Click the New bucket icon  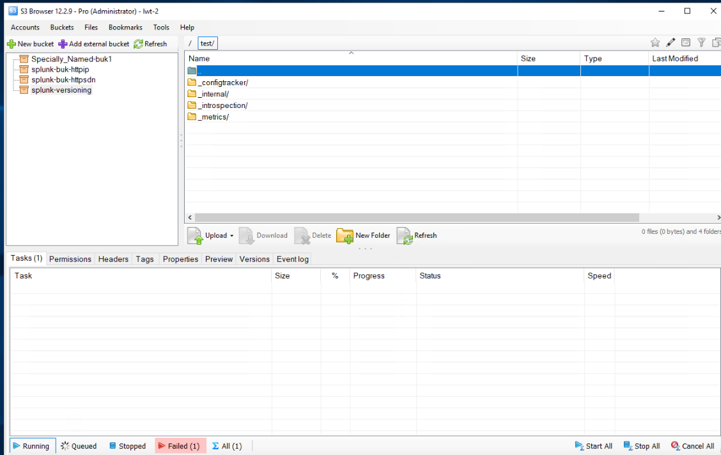tap(11, 44)
